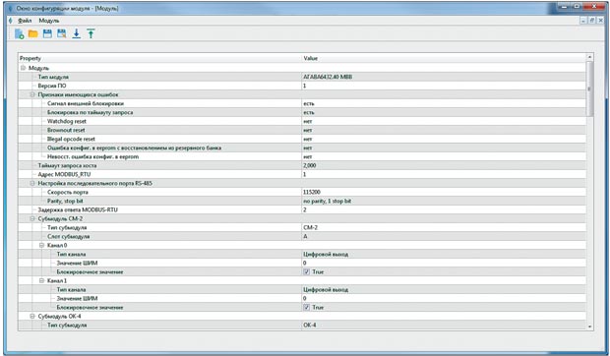This screenshot has height=356, width=610.
Task: Edit the Скорость порта value 115200
Action: 444,192
